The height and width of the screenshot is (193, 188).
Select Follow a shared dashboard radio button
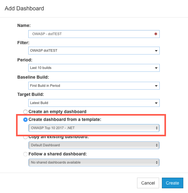(25, 154)
